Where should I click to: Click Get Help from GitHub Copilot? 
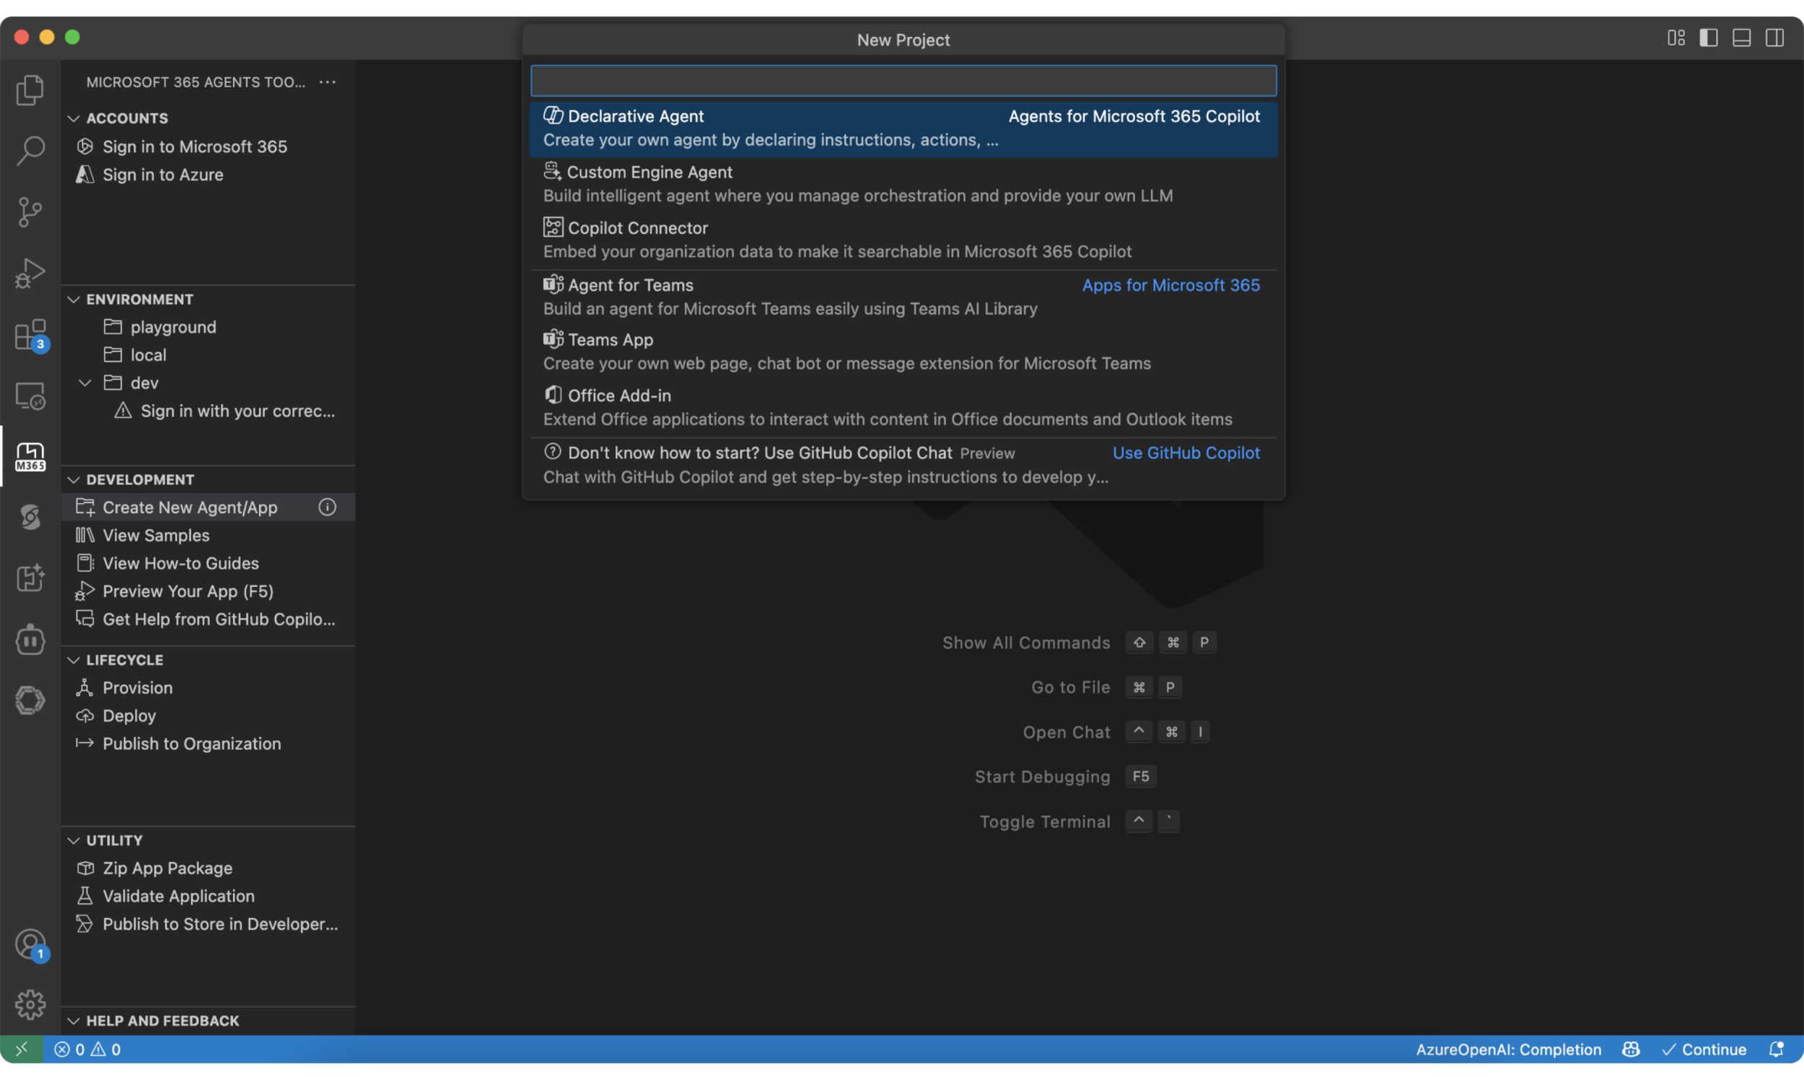coord(209,619)
